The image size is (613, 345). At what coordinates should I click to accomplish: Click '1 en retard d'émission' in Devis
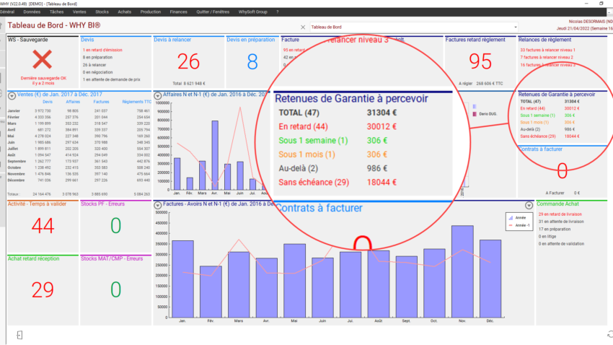(102, 50)
